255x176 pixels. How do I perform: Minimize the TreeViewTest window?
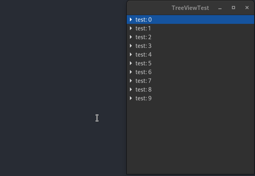(220, 8)
